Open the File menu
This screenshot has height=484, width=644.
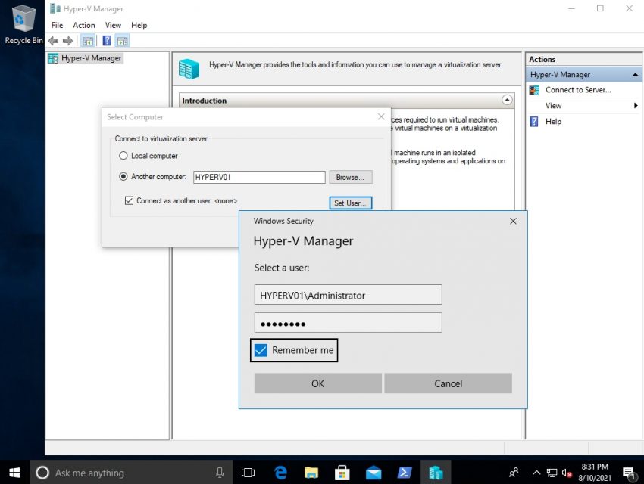click(x=57, y=25)
